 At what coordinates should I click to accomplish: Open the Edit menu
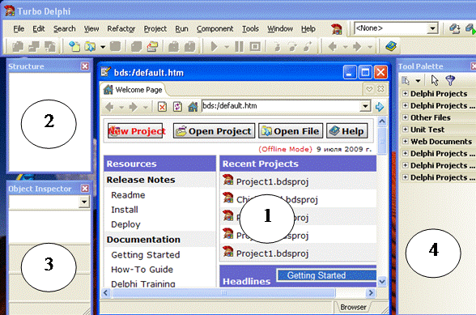point(39,29)
